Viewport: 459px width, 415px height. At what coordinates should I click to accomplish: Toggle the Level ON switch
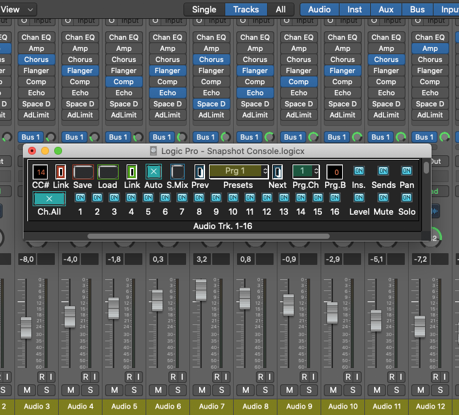(x=359, y=198)
